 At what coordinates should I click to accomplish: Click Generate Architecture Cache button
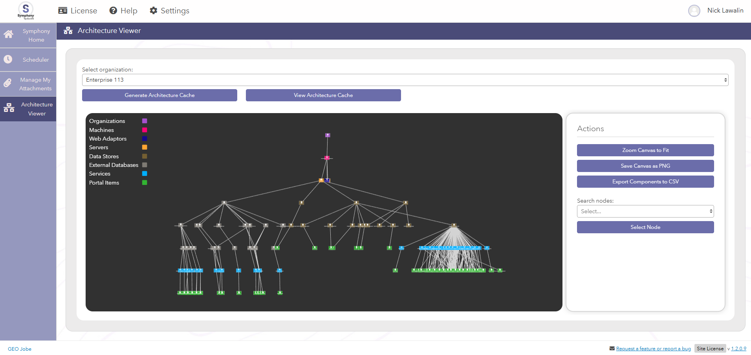(x=159, y=95)
